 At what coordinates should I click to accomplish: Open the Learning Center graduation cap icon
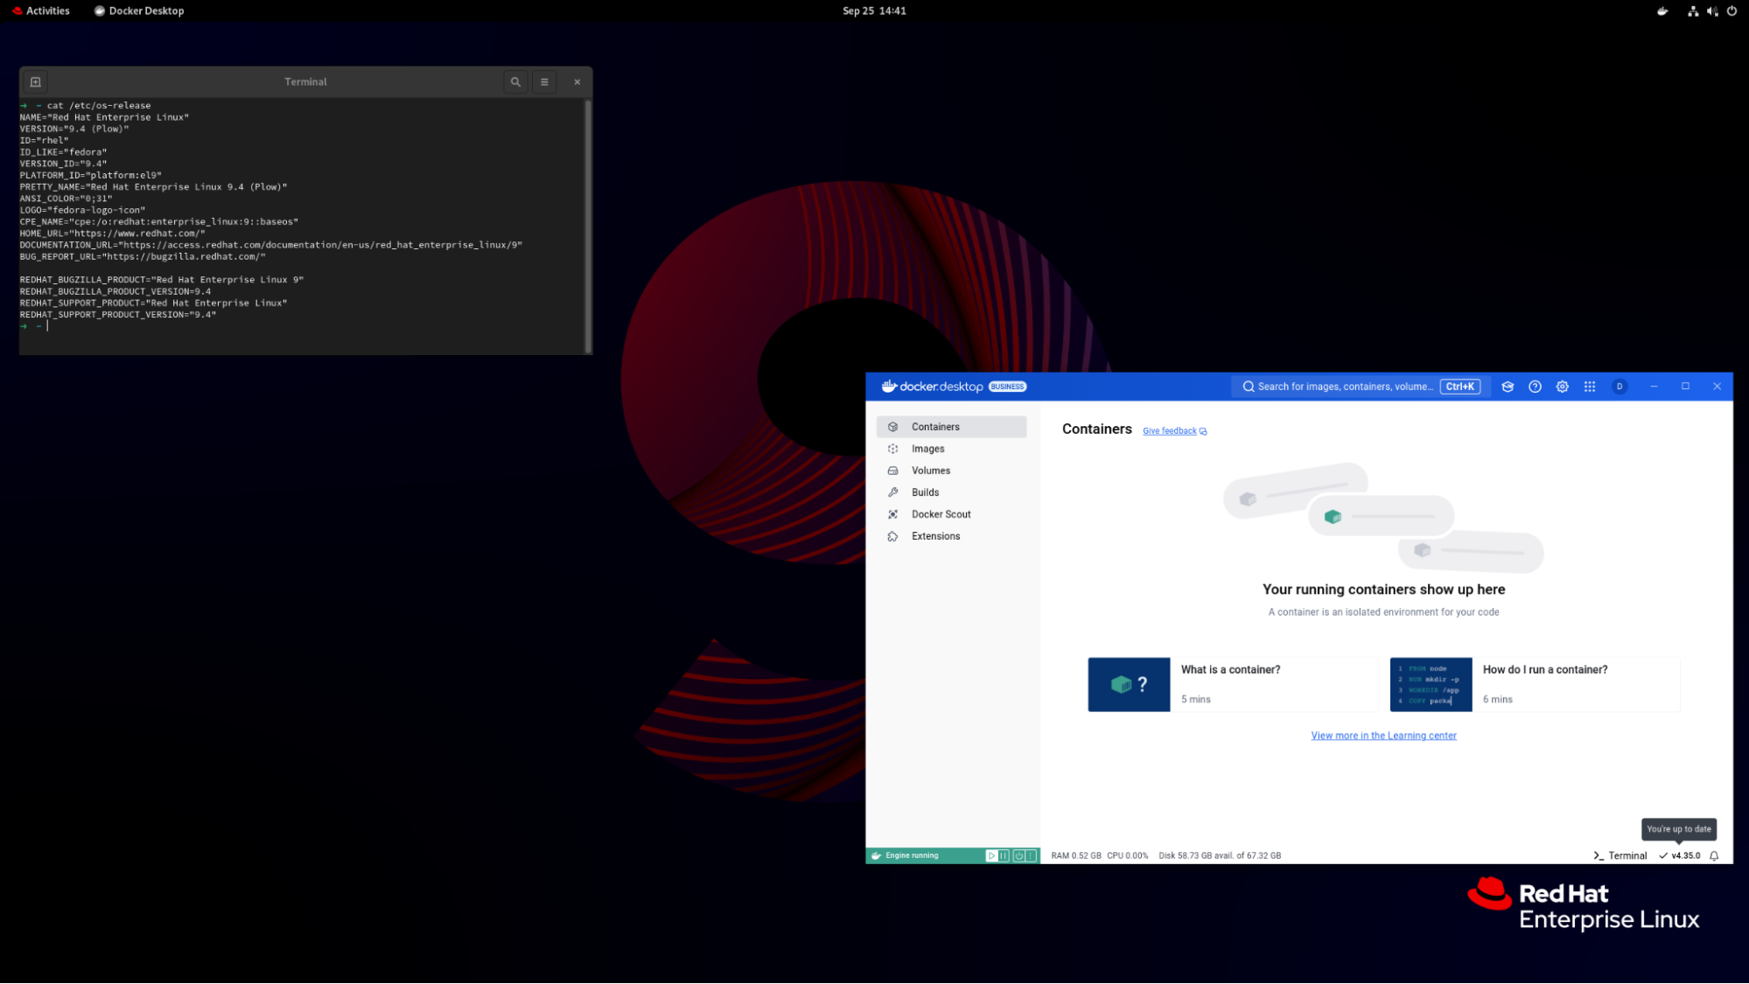coord(1508,386)
